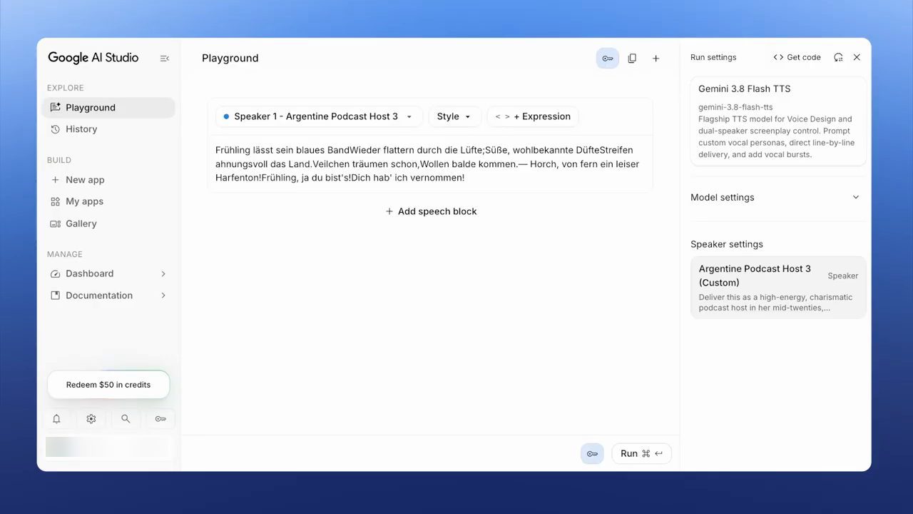Click into the Frühling speech text field
This screenshot has height=514, width=913.
tap(430, 163)
